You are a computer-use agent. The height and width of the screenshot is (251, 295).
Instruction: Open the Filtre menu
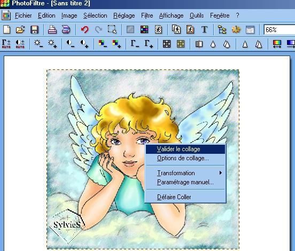pyautogui.click(x=147, y=15)
